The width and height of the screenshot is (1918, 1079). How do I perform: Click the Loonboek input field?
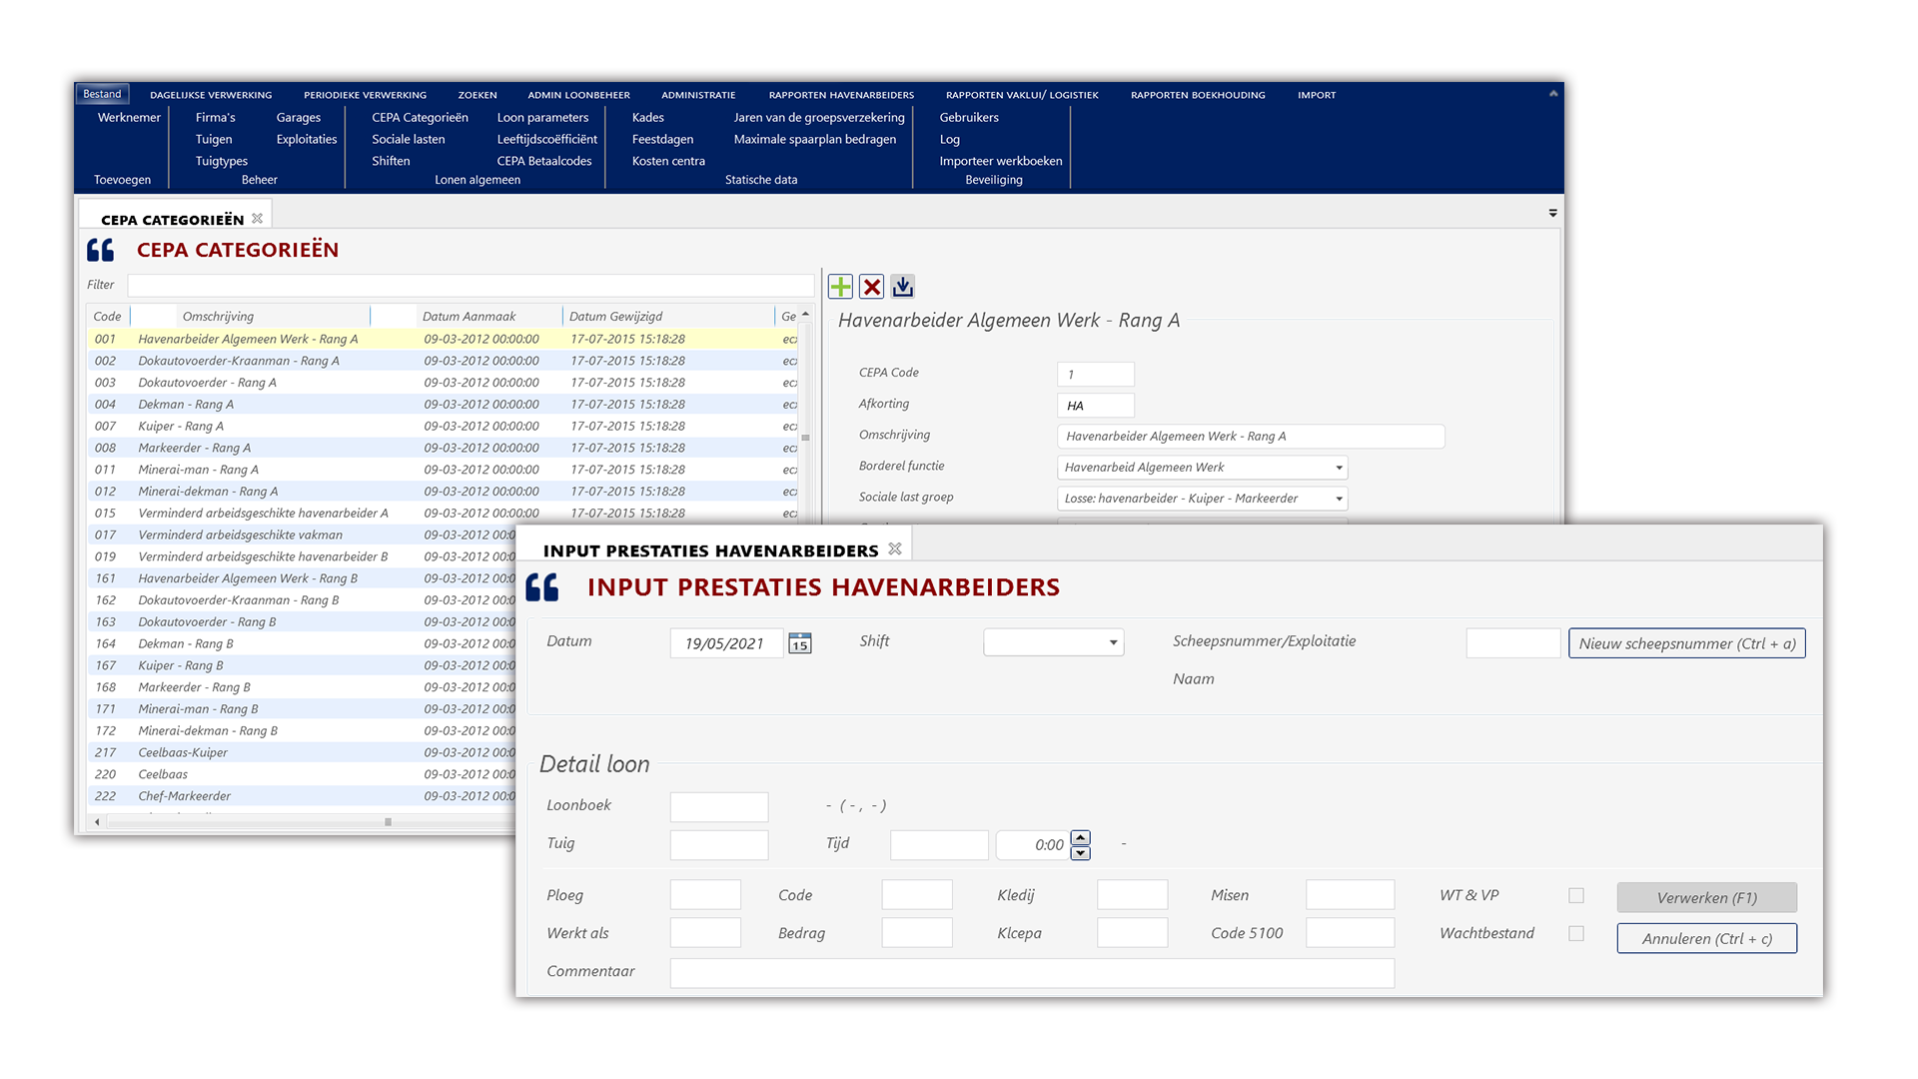tap(718, 806)
